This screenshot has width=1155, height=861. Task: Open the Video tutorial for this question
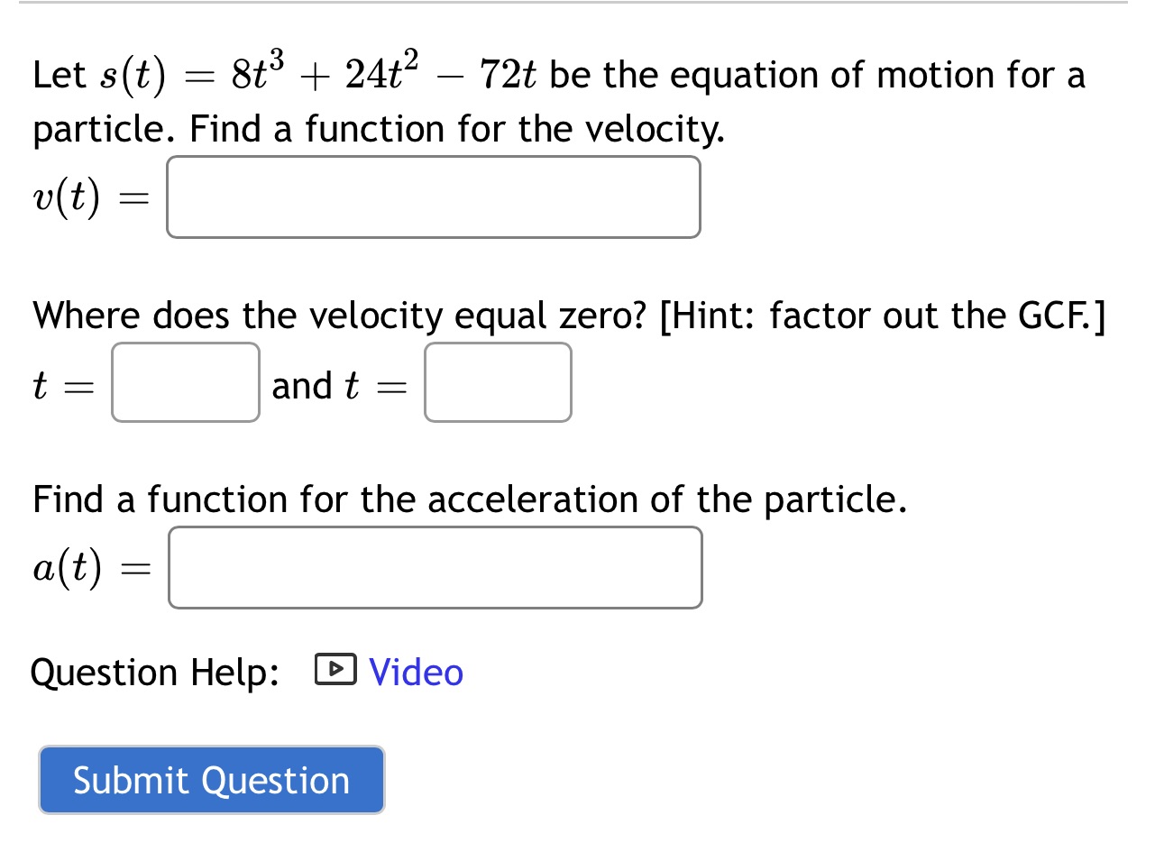point(415,672)
